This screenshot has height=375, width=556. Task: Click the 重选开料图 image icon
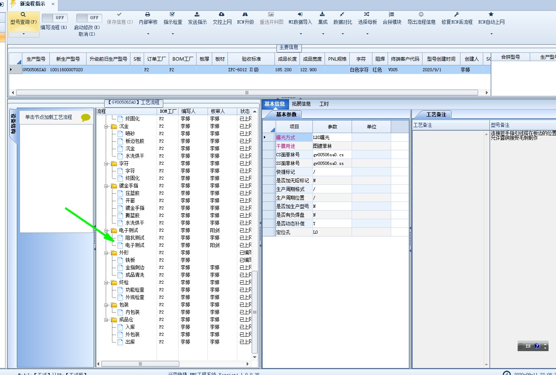click(x=271, y=14)
